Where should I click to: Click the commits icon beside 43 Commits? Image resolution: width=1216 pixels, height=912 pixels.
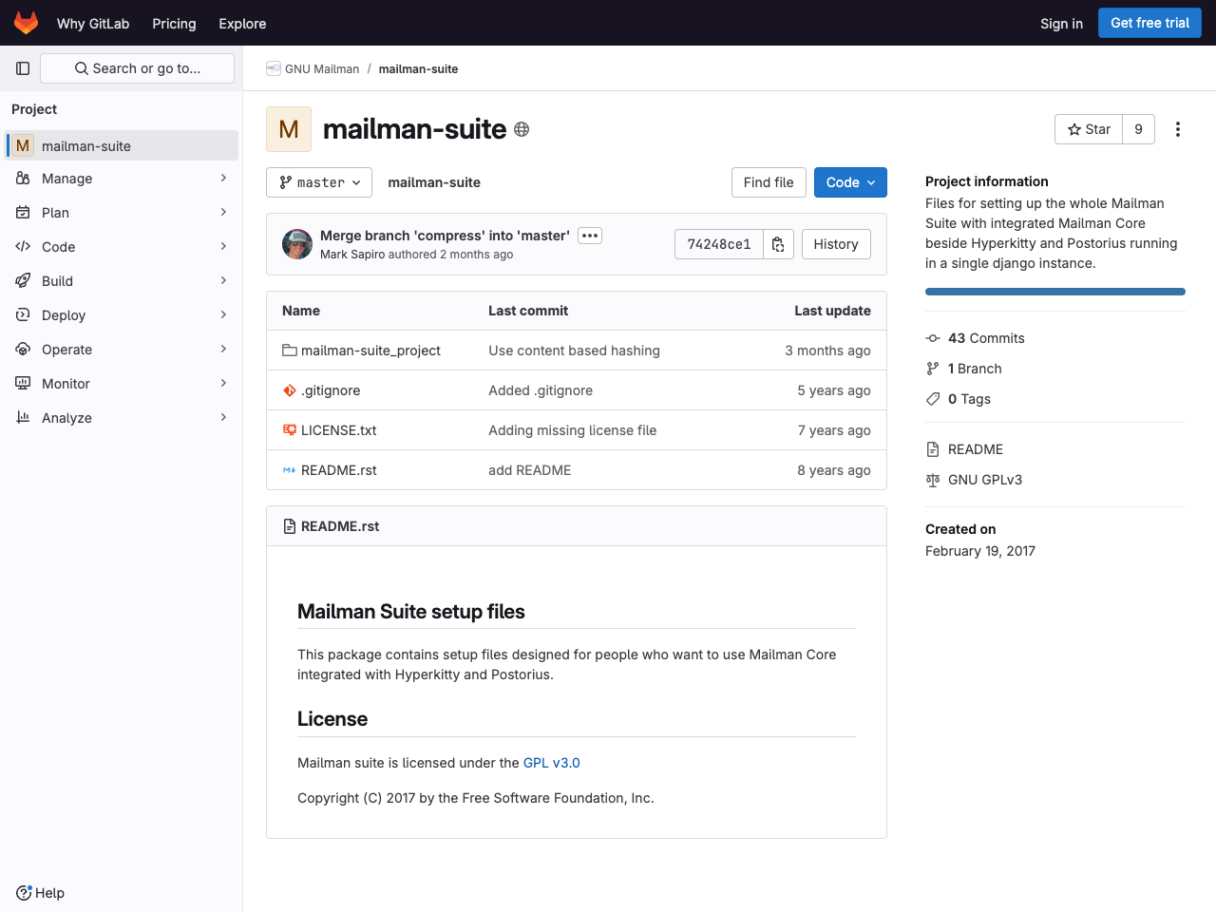pyautogui.click(x=933, y=338)
